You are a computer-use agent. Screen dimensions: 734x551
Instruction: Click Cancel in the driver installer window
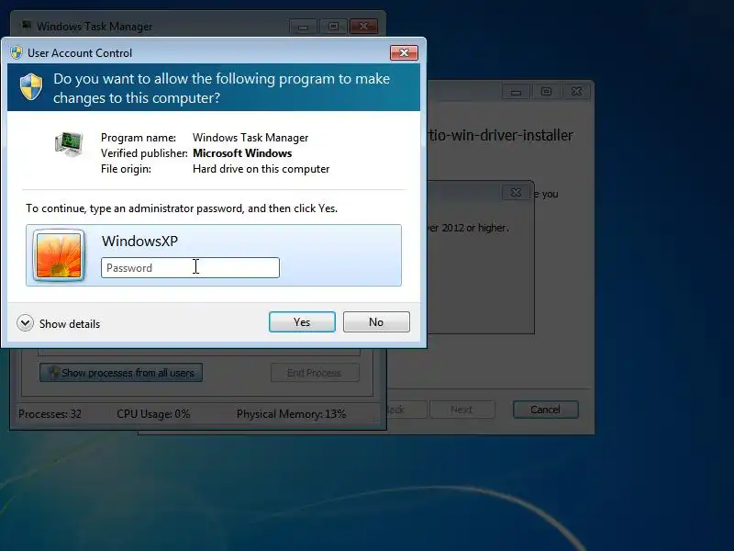[545, 410]
